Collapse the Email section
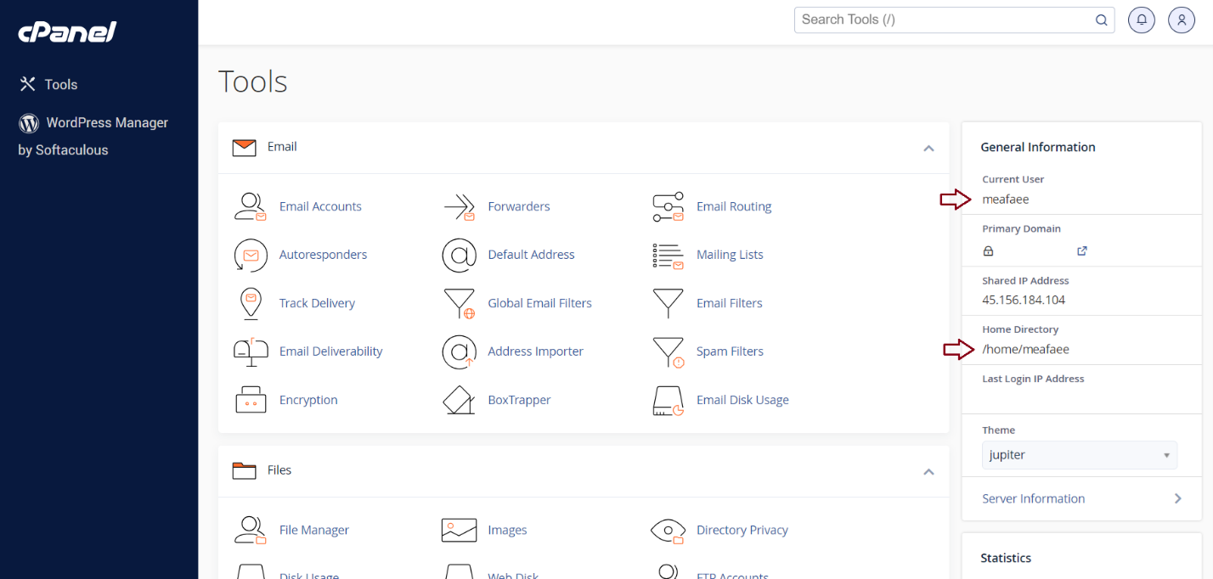Viewport: 1213px width, 579px height. (928, 148)
